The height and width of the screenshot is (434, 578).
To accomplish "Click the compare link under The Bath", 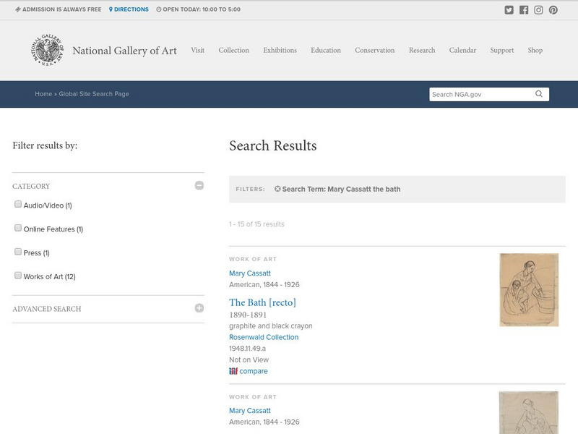I will click(254, 371).
